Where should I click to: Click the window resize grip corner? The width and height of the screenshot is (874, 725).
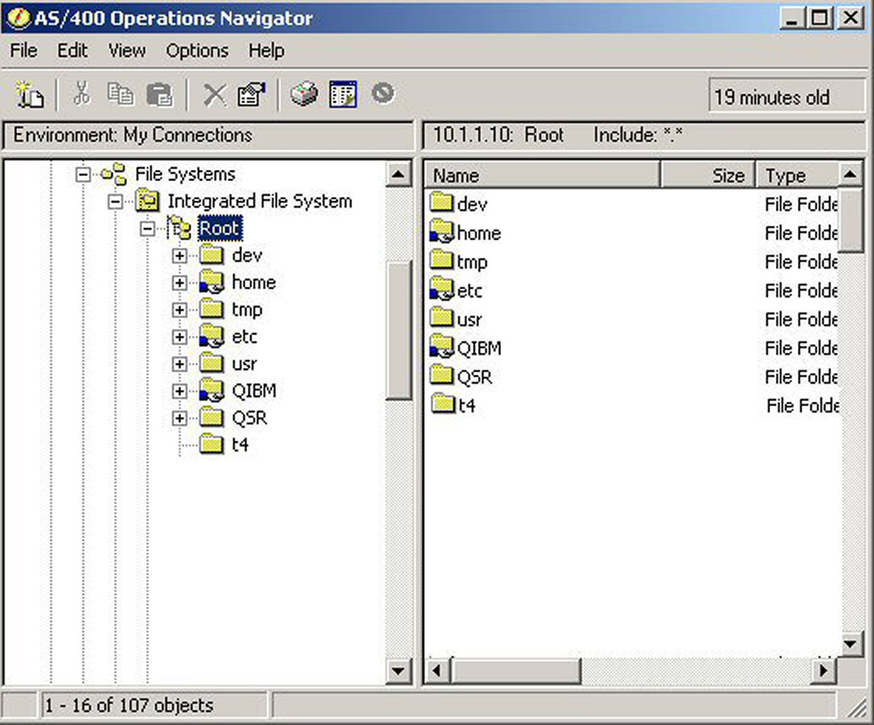[x=856, y=707]
